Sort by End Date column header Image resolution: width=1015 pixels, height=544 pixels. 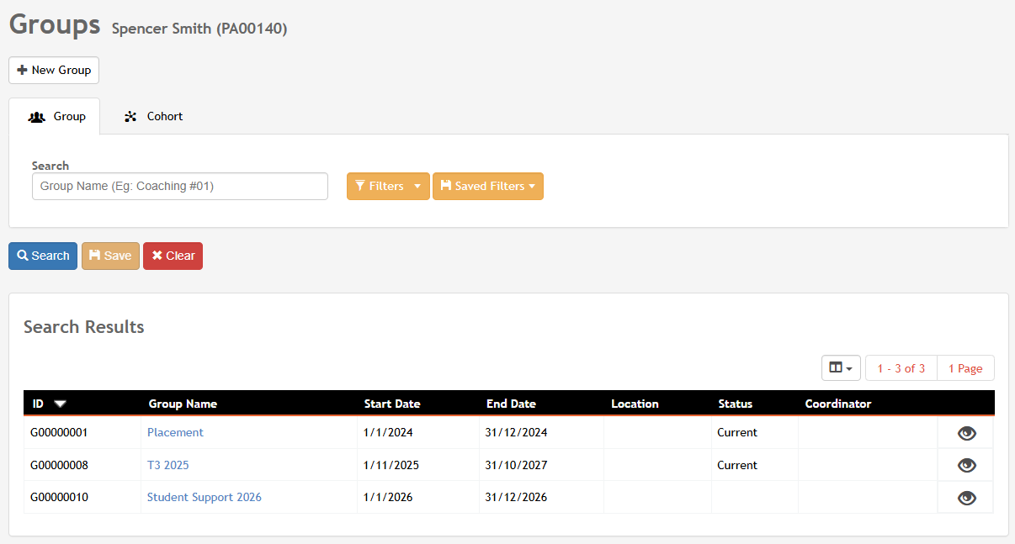(x=511, y=404)
